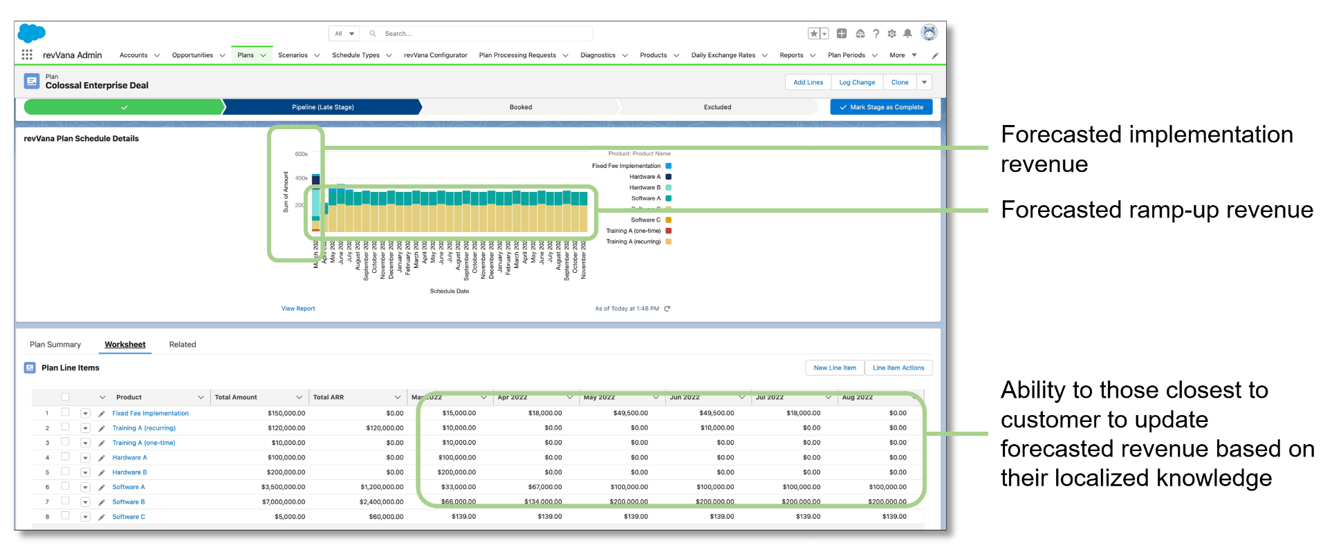Edit the Training A (recurring) row pencil
This screenshot has width=1323, height=556.
(102, 428)
